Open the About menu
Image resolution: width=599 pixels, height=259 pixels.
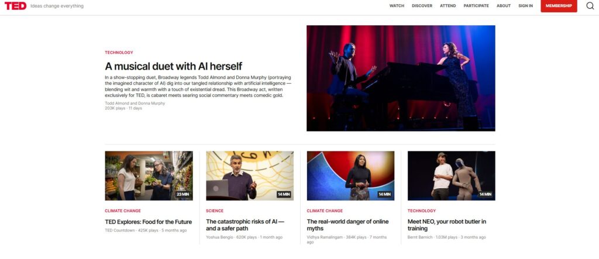click(504, 6)
